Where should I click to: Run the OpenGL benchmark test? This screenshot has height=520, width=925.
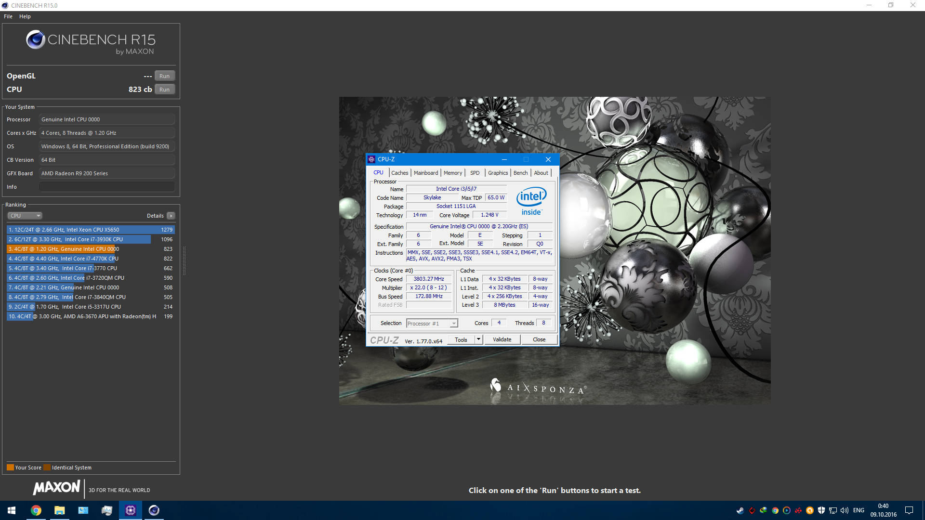[165, 76]
